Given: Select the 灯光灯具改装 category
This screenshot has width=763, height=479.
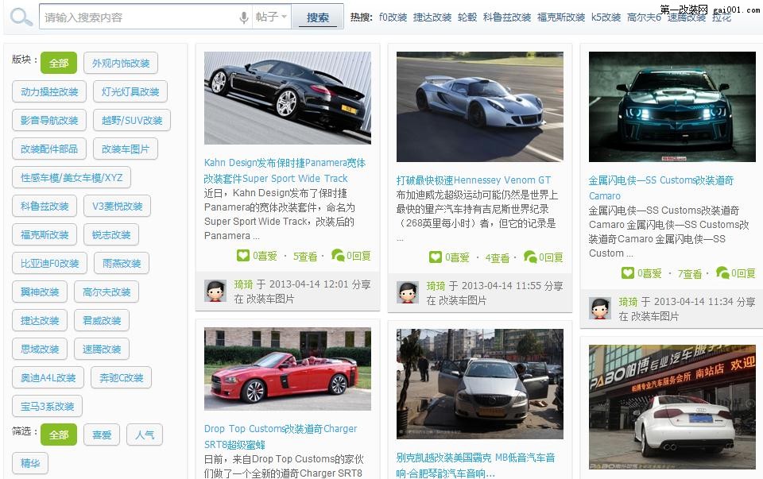Looking at the screenshot, I should pos(130,92).
